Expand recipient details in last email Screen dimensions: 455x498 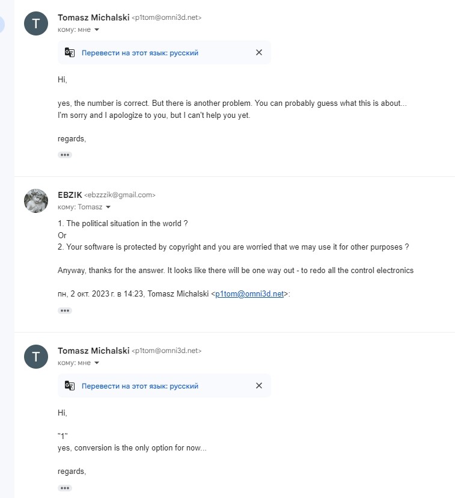tap(97, 363)
